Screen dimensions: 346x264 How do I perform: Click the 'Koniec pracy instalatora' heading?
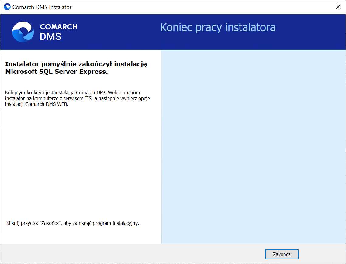218,27
